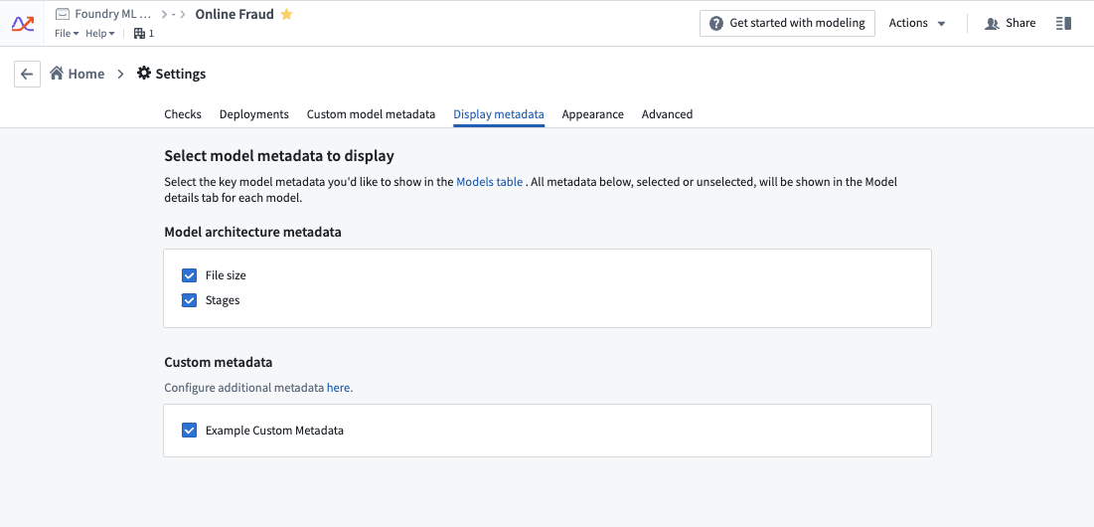The width and height of the screenshot is (1094, 527).
Task: Click the Home house icon
Action: 57,74
